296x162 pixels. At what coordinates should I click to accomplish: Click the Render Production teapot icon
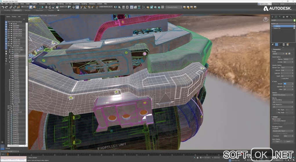click(x=155, y=7)
